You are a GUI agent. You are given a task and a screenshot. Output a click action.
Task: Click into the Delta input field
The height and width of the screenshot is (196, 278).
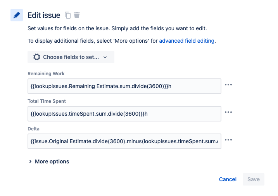124,141
